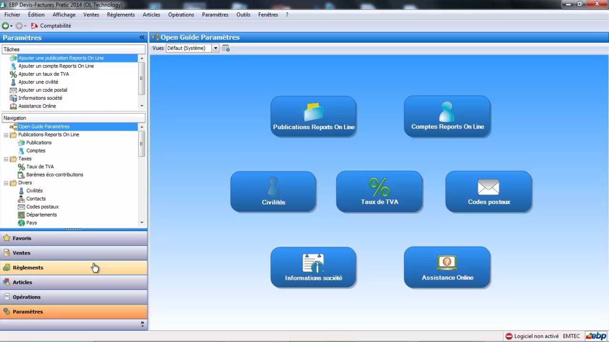
Task: Open the Informations société tile
Action: click(313, 267)
